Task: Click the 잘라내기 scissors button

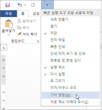Action: (x=27, y=21)
